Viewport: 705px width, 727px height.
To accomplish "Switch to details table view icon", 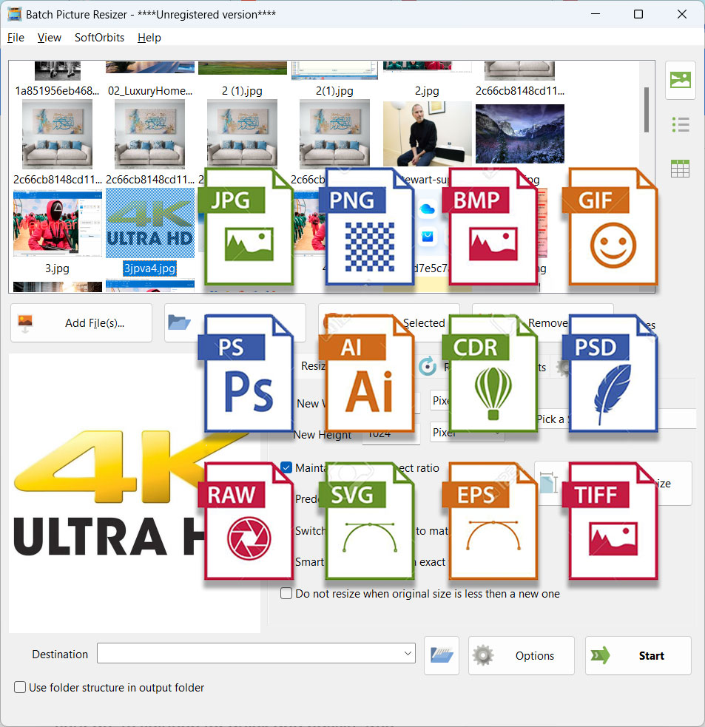I will (680, 169).
